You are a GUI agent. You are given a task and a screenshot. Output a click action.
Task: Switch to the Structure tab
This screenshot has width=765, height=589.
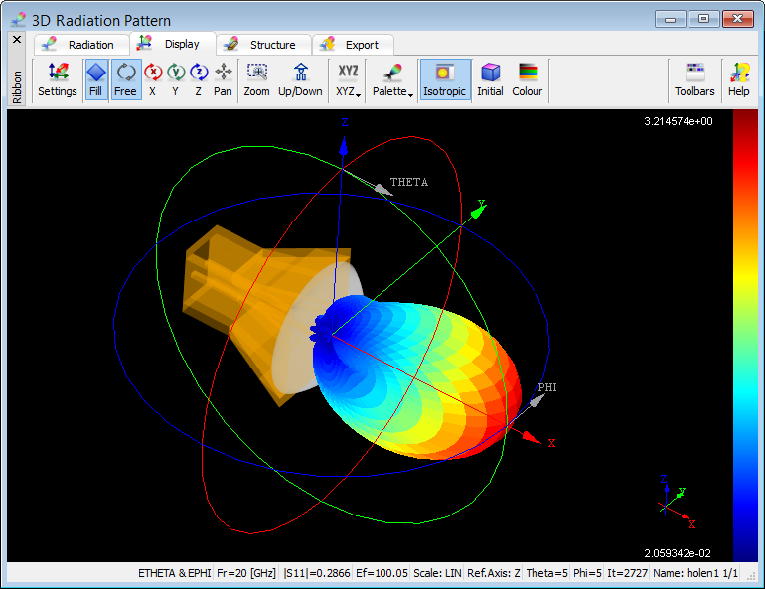[261, 45]
